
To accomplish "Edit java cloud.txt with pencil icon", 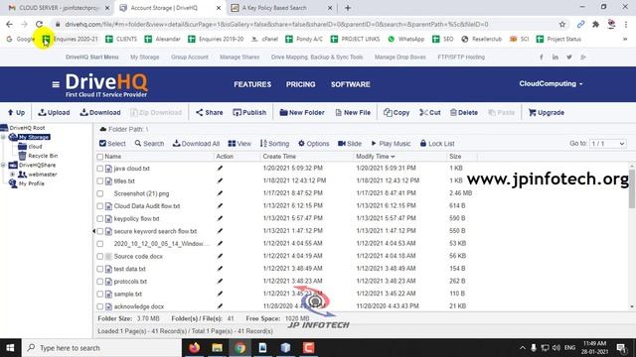I will 220,168.
